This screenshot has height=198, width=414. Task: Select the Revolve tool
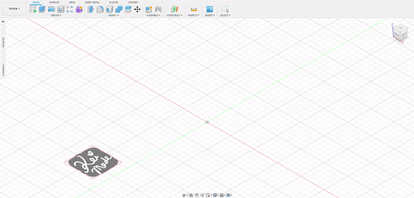pos(51,9)
